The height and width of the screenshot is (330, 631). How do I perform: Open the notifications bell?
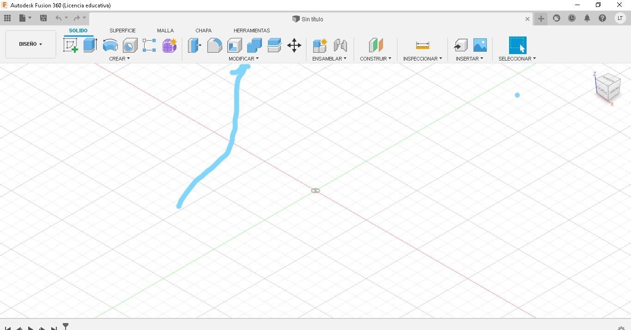tap(587, 18)
